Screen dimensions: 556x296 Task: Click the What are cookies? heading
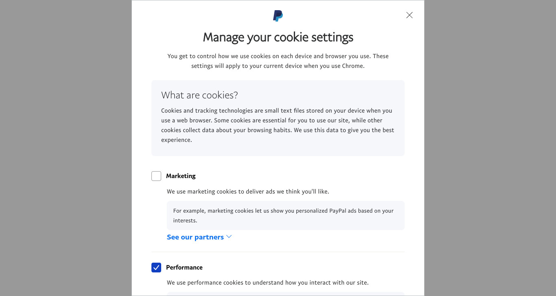point(199,95)
